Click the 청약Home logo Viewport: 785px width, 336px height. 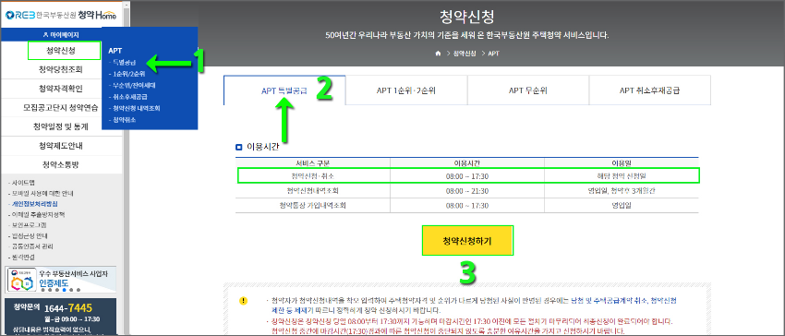pyautogui.click(x=61, y=15)
